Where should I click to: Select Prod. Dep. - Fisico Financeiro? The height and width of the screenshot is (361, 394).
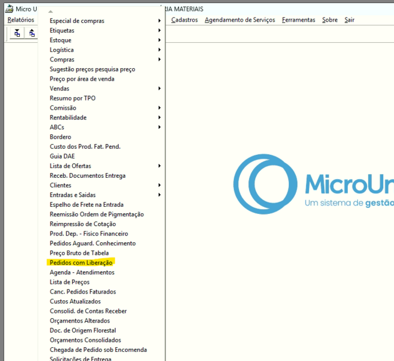(102, 234)
